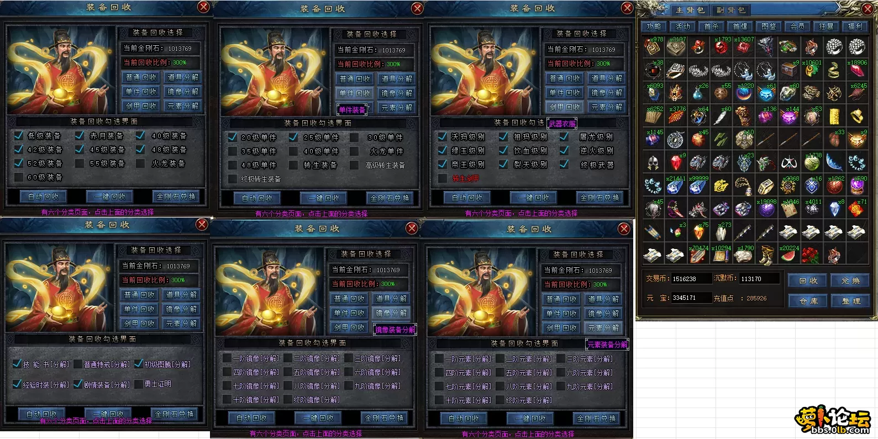Open the treasure chest item marked x9

point(788,70)
